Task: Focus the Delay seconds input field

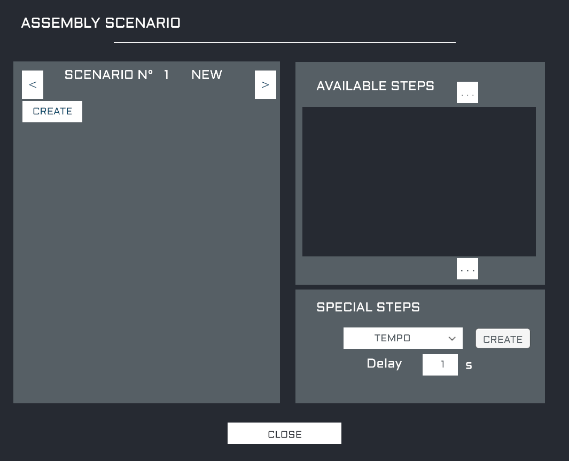Action: tap(440, 365)
